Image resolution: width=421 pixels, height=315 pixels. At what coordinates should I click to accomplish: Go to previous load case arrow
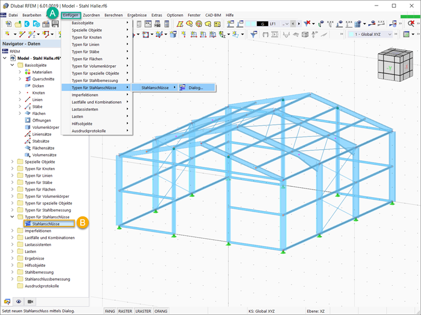(293, 24)
